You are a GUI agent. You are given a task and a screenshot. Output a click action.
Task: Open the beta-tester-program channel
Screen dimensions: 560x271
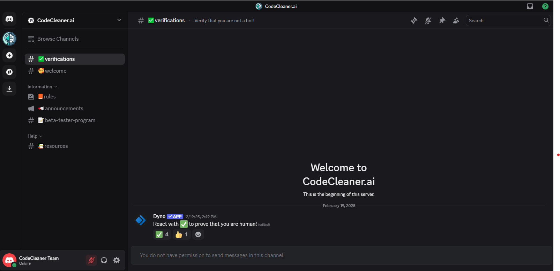tap(75, 120)
